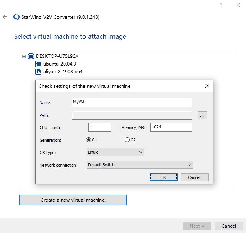
Task: Click the aliyun_2_1903_x64 VM icon
Action: 38,72
